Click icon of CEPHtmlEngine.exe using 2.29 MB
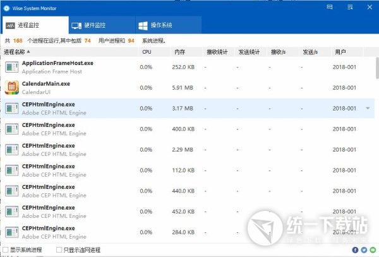 click(x=11, y=150)
